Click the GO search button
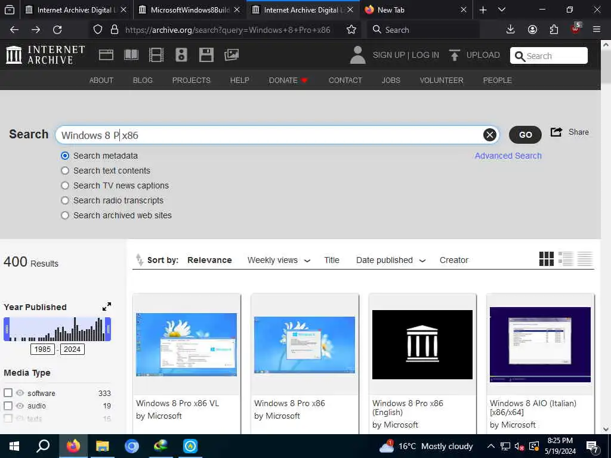 pyautogui.click(x=525, y=135)
